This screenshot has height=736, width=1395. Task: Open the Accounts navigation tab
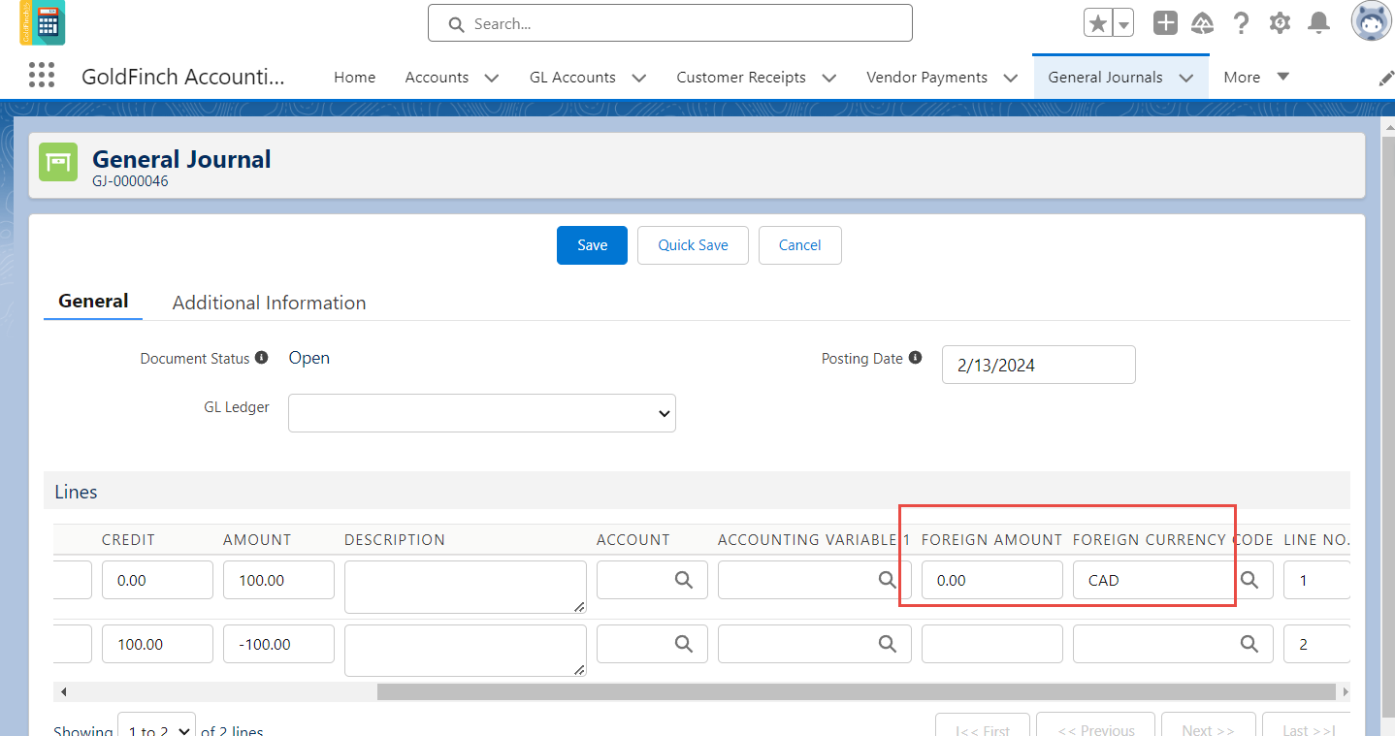pyautogui.click(x=437, y=78)
